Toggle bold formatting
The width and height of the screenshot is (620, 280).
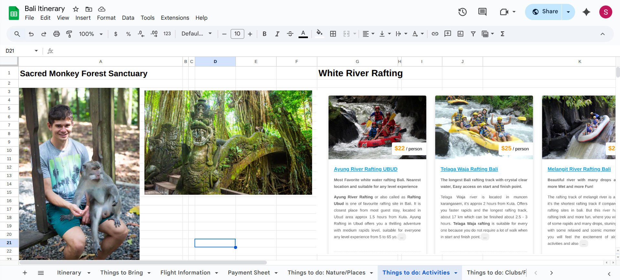tap(265, 34)
